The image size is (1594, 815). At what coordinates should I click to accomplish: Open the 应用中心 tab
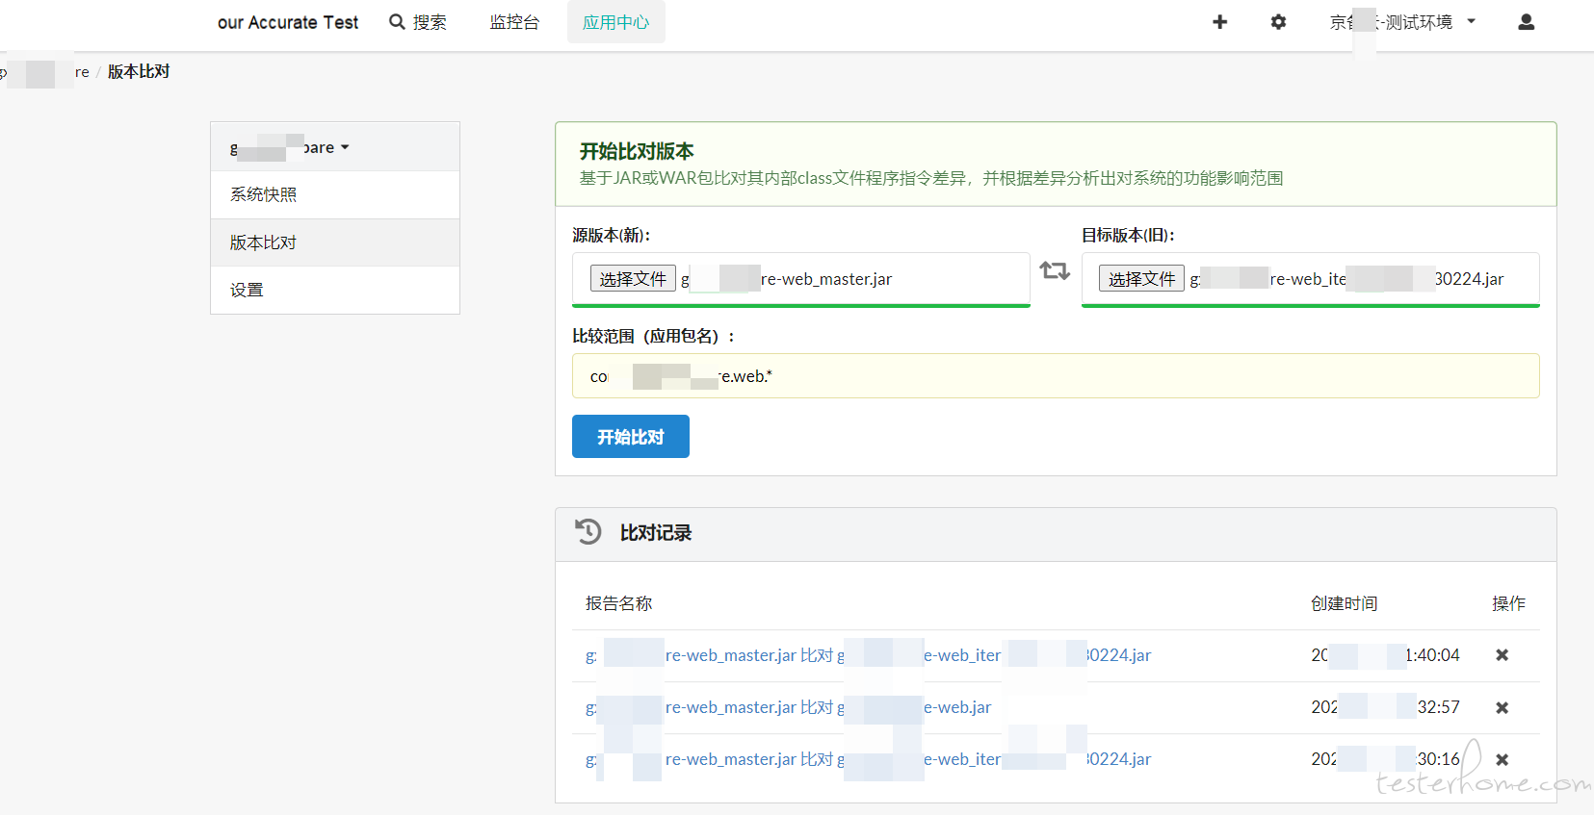[615, 22]
